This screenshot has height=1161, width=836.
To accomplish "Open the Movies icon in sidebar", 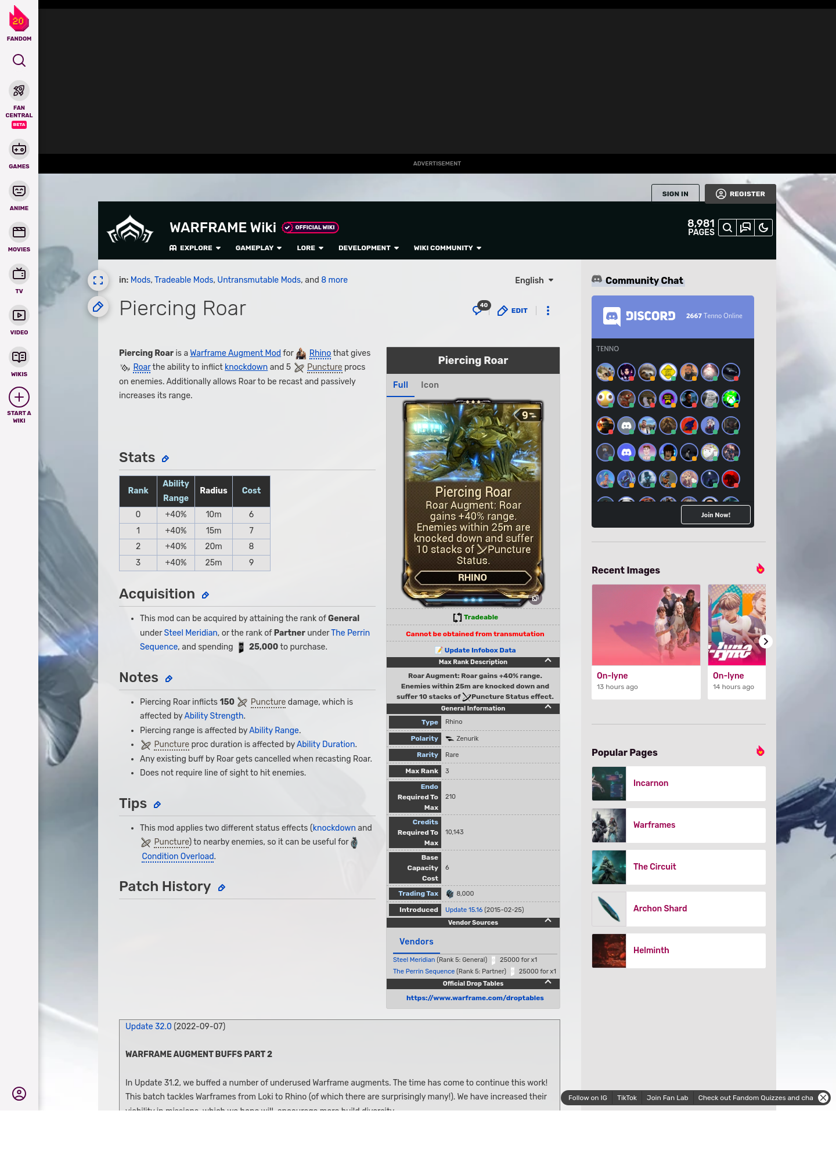I will tap(19, 232).
